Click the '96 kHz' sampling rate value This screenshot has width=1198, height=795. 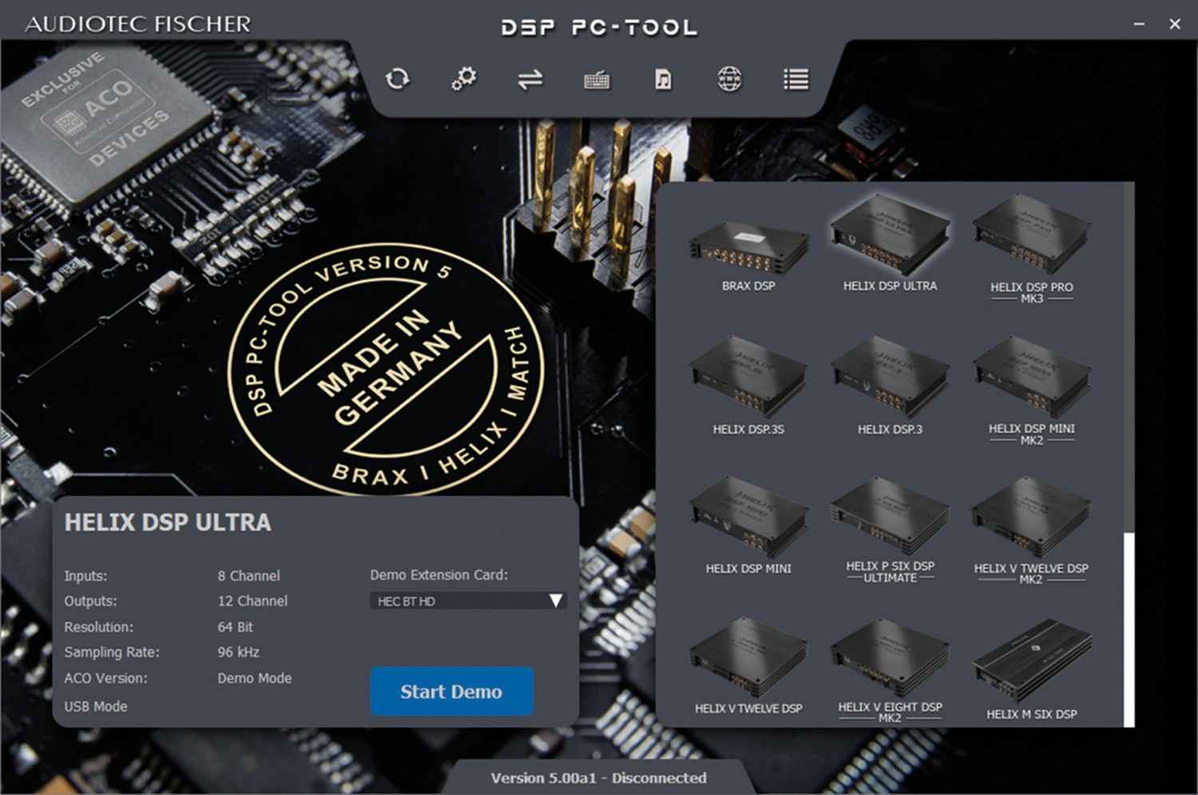click(x=238, y=652)
